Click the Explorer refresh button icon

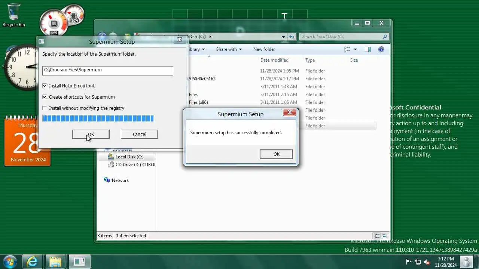[292, 37]
